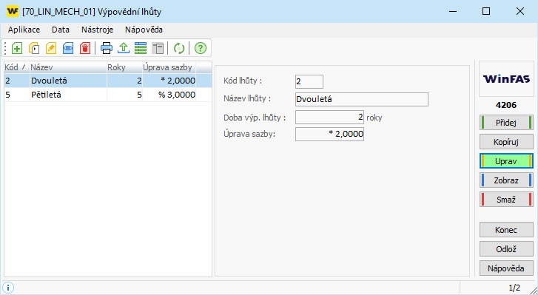Open the Nástroje menu
Image resolution: width=538 pixels, height=295 pixels.
tap(97, 30)
